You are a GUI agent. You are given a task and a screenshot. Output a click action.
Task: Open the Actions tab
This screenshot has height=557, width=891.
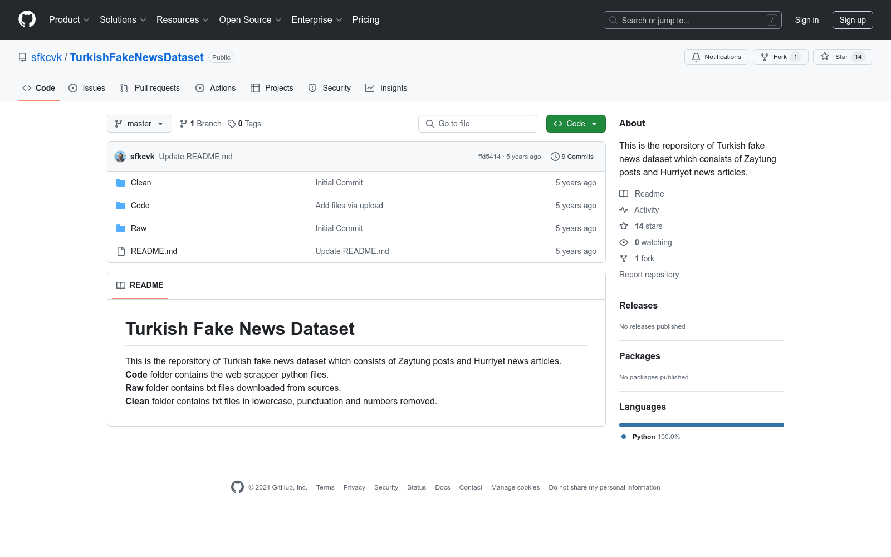click(216, 88)
